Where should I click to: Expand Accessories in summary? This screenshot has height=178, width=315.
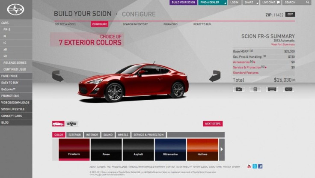tap(244, 62)
